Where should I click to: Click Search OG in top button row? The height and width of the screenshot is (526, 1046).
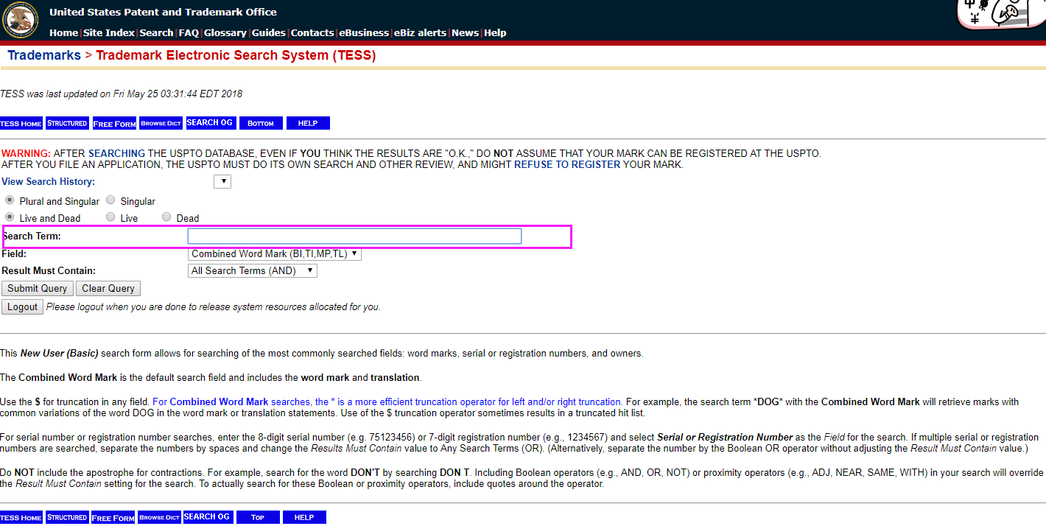[x=209, y=123]
